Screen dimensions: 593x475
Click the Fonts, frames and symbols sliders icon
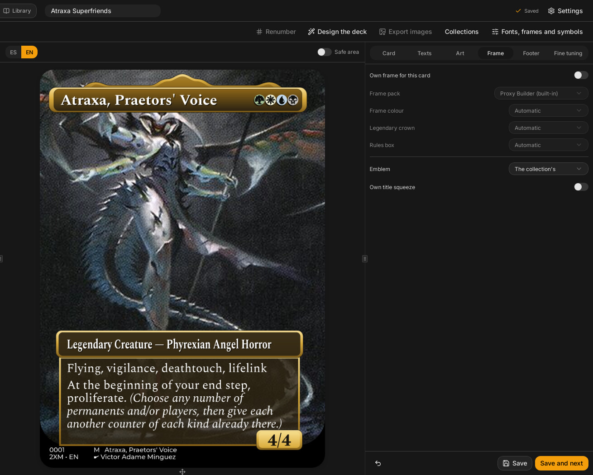click(x=495, y=32)
